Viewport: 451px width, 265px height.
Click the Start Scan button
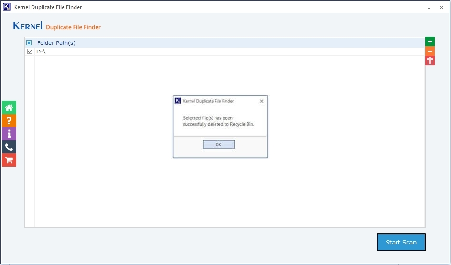pos(401,242)
